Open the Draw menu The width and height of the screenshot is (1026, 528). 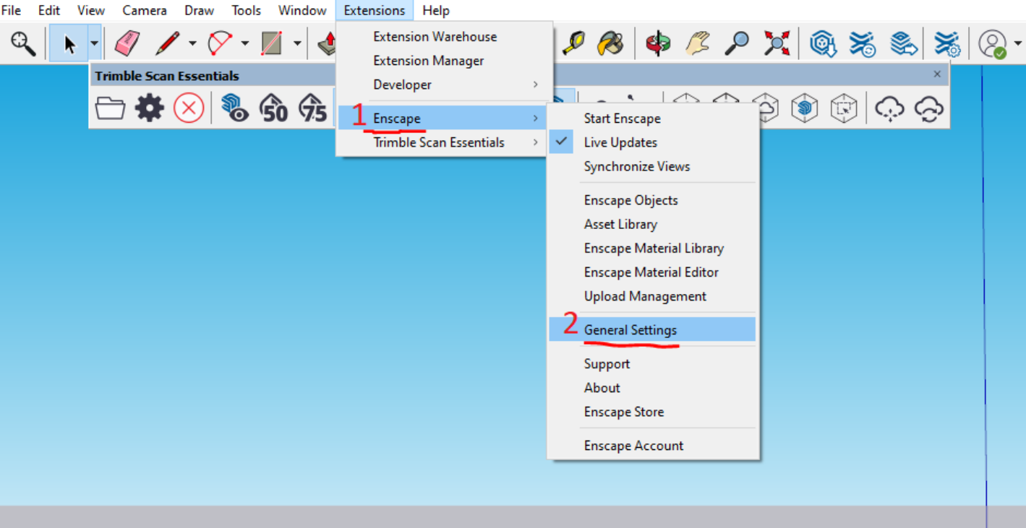pyautogui.click(x=200, y=10)
